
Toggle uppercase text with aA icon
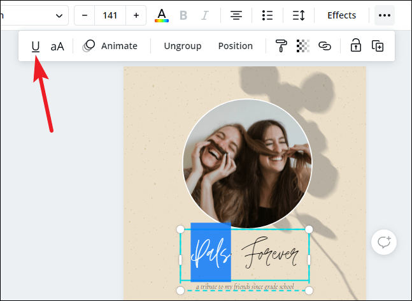tap(57, 46)
